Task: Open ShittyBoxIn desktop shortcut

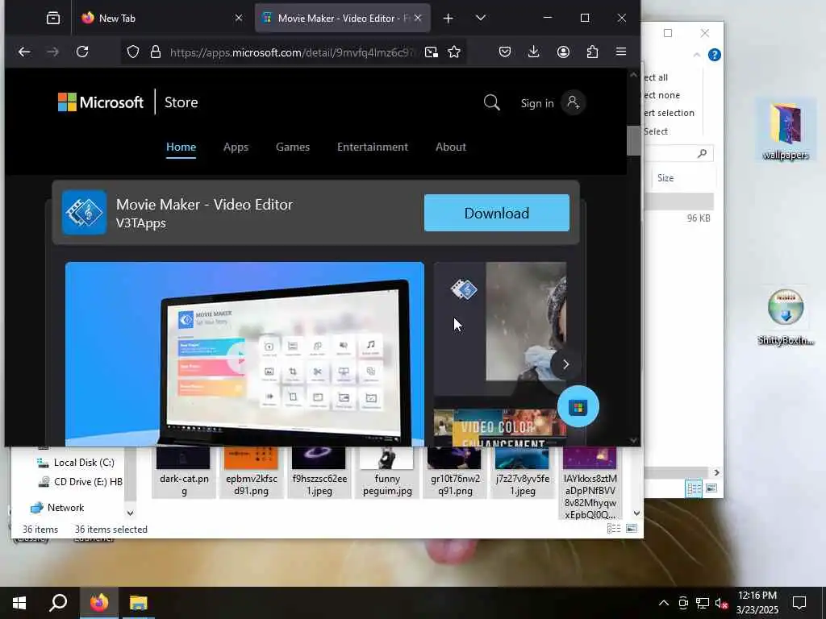Action: pos(786,317)
